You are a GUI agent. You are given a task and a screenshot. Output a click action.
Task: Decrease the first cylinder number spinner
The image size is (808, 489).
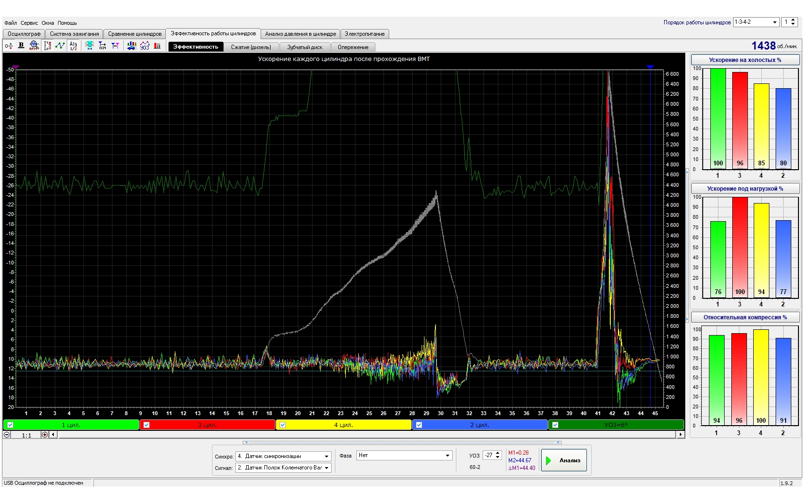[x=793, y=24]
